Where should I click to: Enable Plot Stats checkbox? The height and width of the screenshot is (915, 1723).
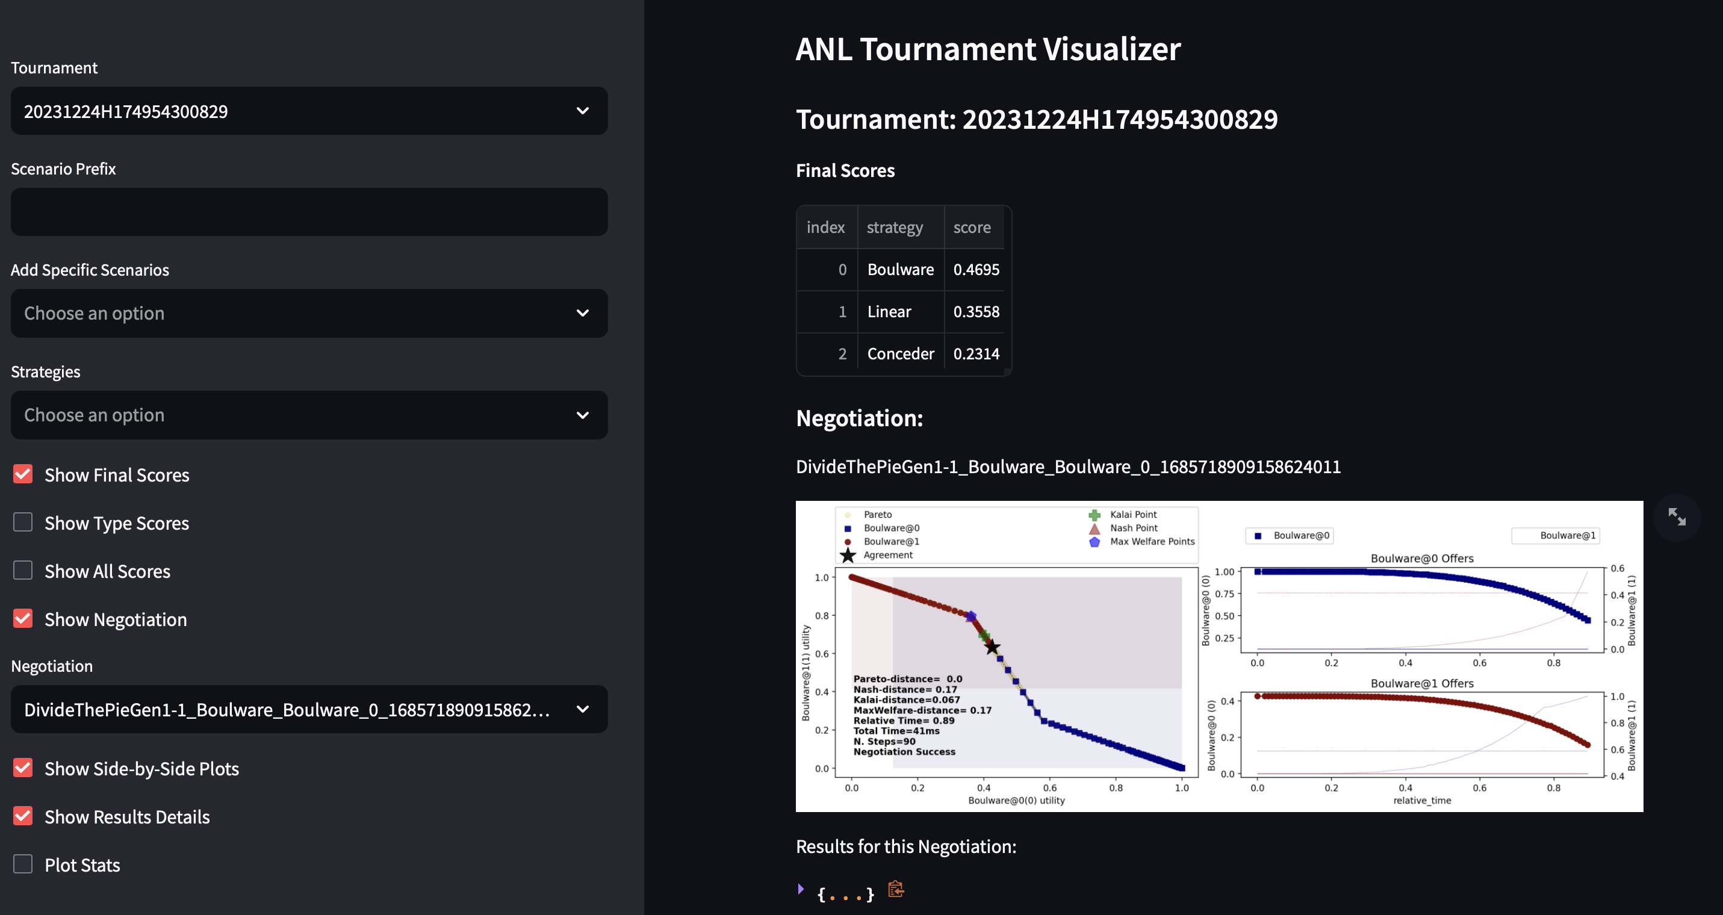[x=23, y=864]
